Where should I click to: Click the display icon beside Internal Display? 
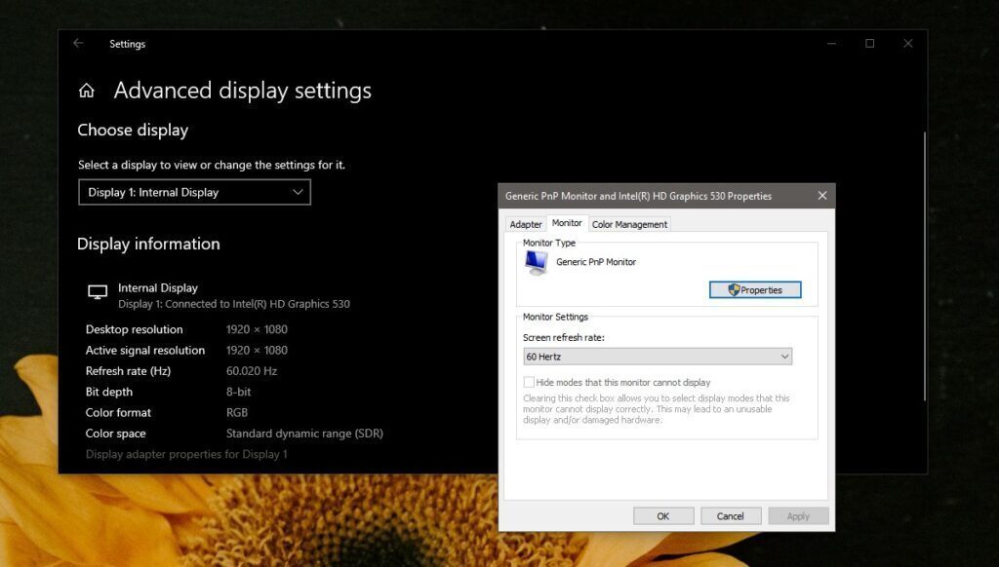click(97, 291)
